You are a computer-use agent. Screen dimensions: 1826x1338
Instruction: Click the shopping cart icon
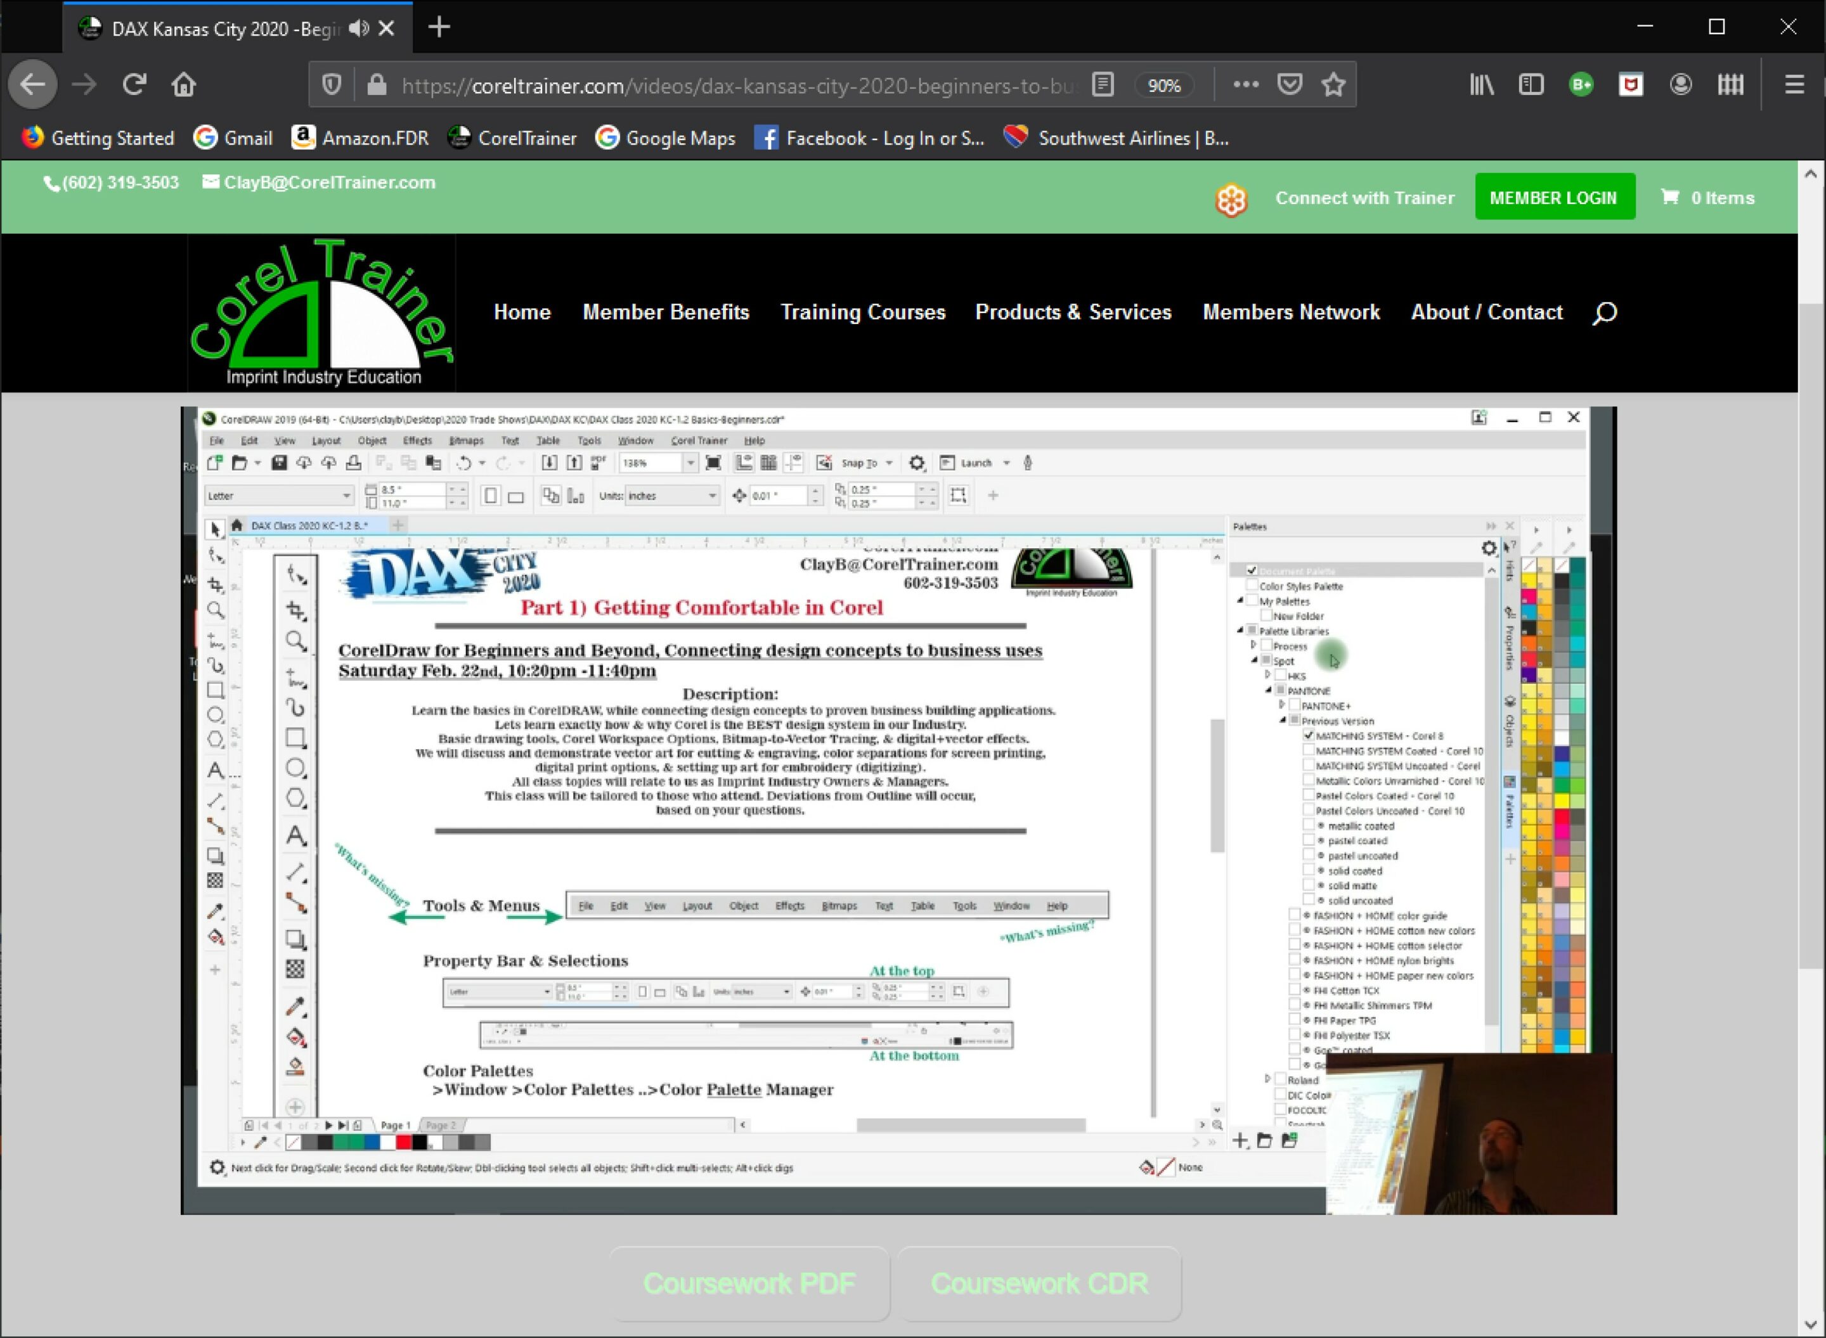[1669, 197]
